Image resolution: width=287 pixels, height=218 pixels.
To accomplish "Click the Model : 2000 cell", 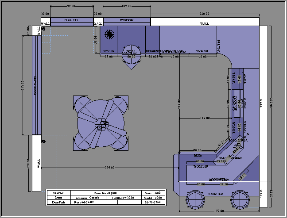I will pyautogui.click(x=153, y=198).
